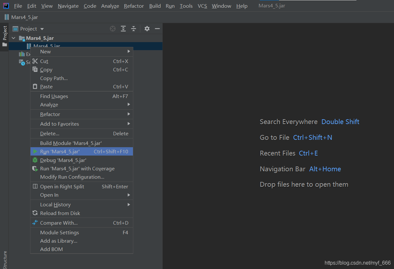
Task: Click the External Libraries bars icon
Action: pyautogui.click(x=22, y=54)
